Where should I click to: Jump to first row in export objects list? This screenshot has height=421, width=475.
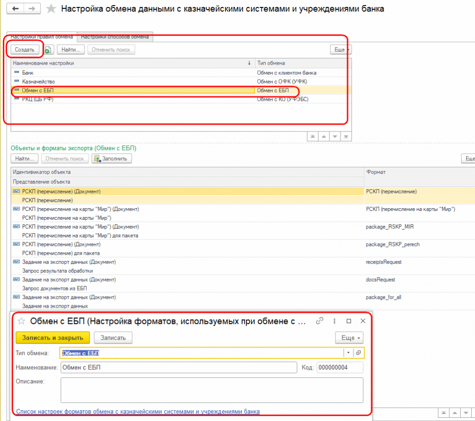point(443,413)
